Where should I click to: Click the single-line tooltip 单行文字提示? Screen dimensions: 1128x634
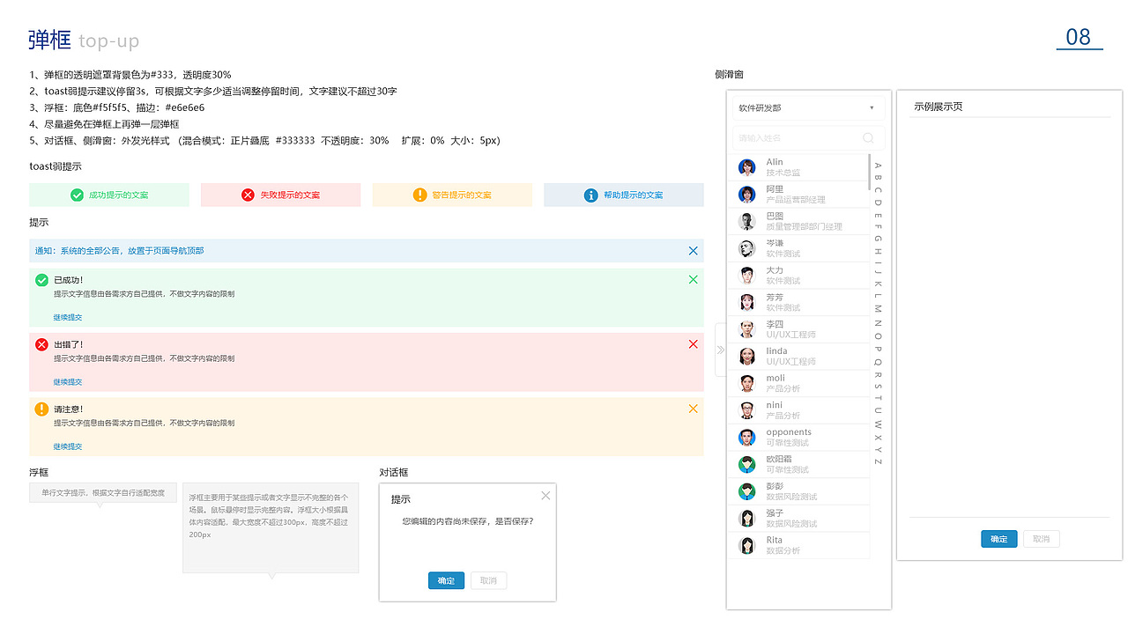pos(103,493)
